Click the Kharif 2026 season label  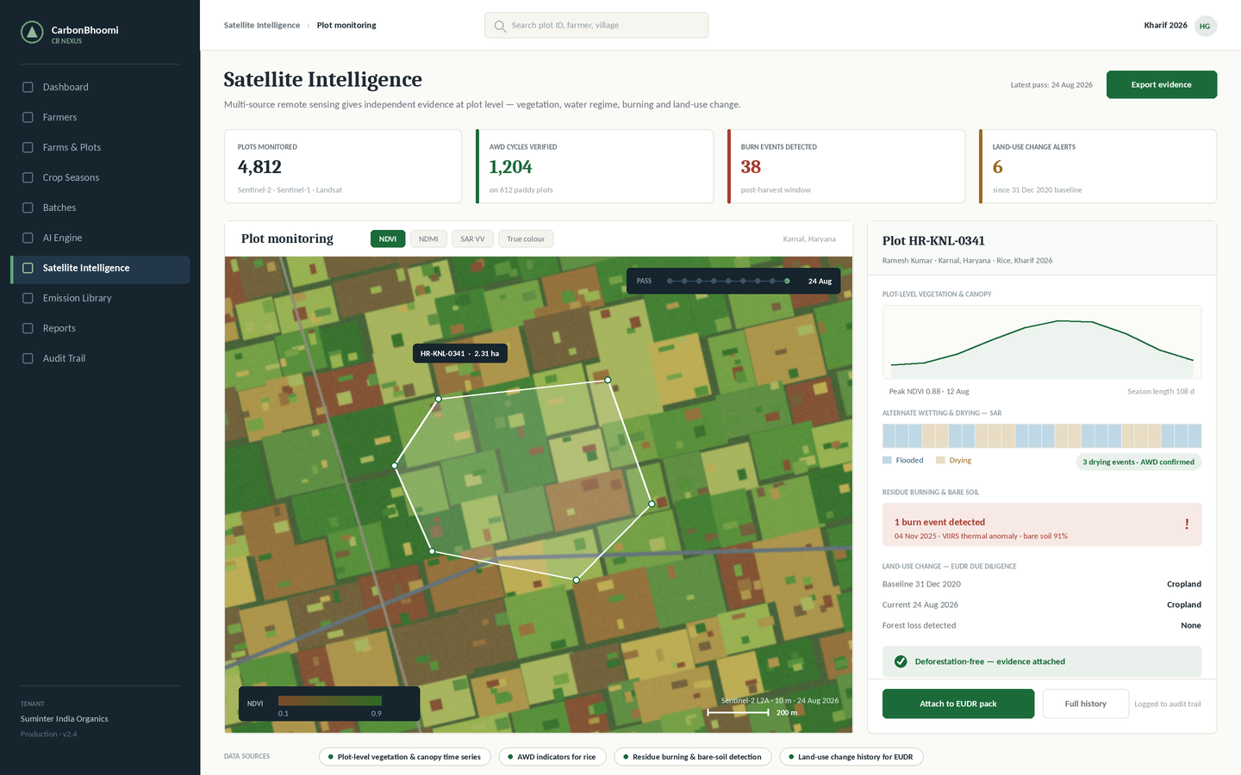[1165, 26]
